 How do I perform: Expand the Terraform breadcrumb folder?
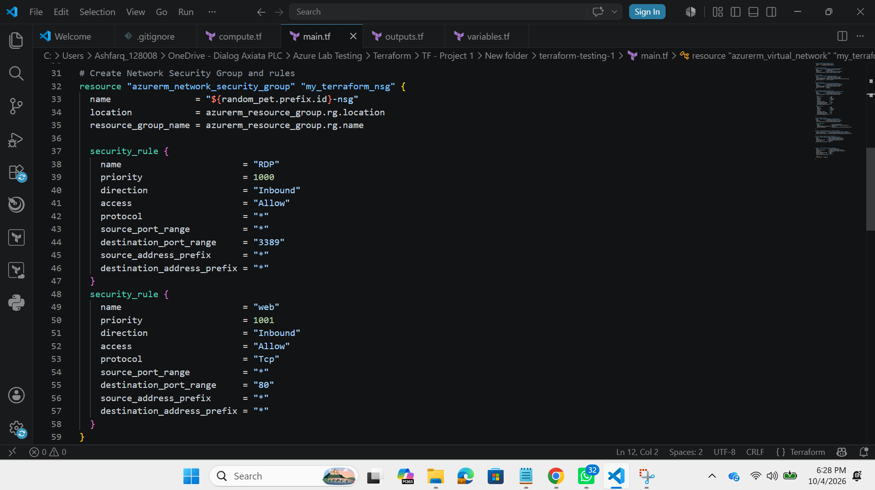click(392, 56)
